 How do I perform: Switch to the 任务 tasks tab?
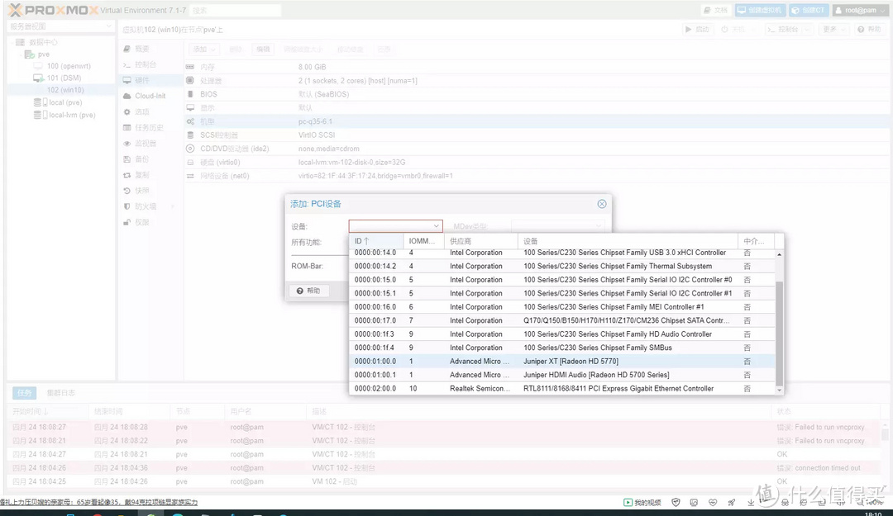[x=24, y=393]
